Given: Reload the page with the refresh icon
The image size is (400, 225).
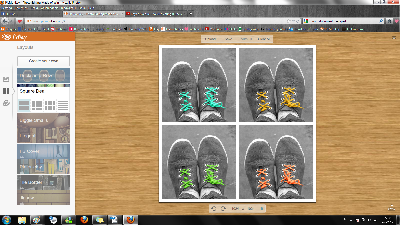Looking at the screenshot, I should tap(298, 21).
